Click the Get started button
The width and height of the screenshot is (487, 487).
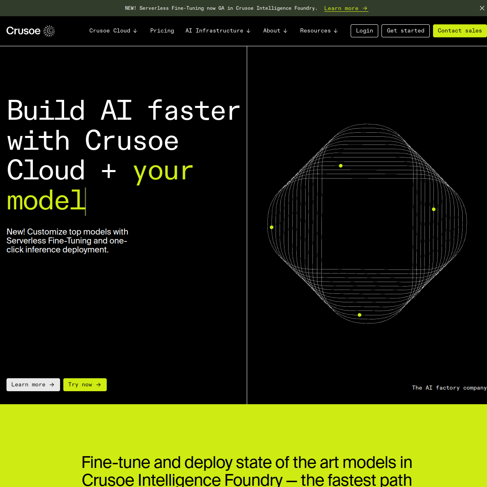405,31
